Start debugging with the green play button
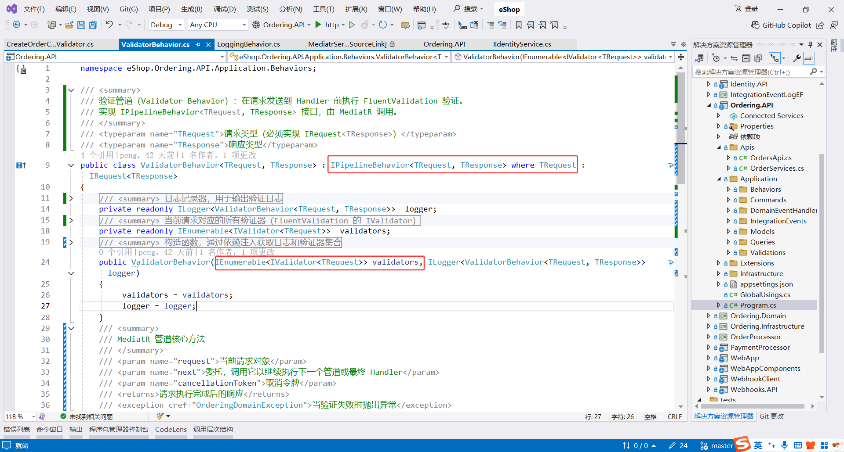Viewport: 844px width, 452px height. click(x=352, y=25)
